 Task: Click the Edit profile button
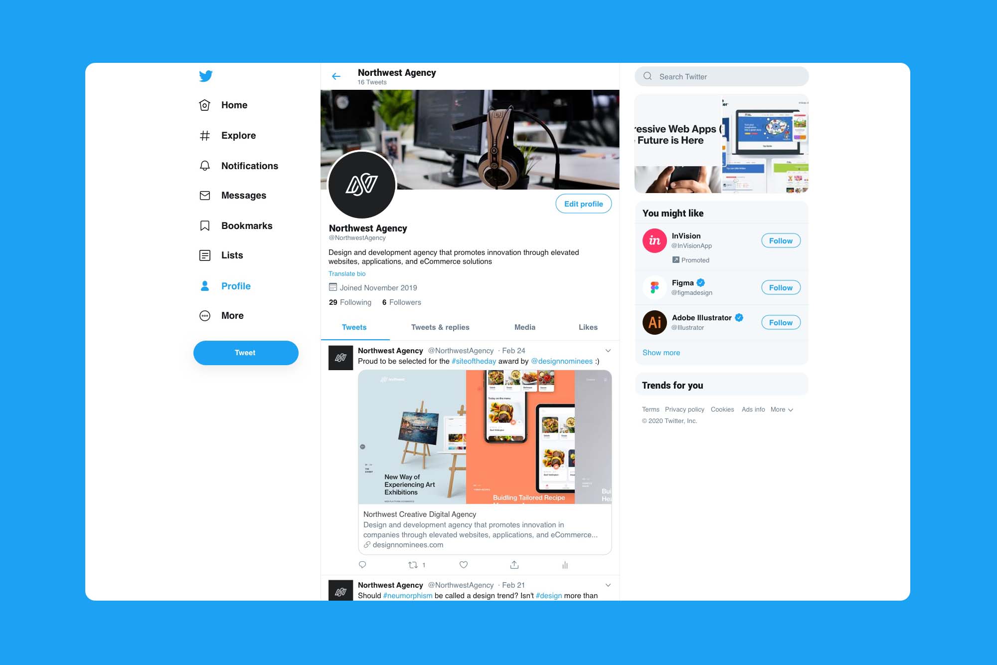click(x=584, y=204)
